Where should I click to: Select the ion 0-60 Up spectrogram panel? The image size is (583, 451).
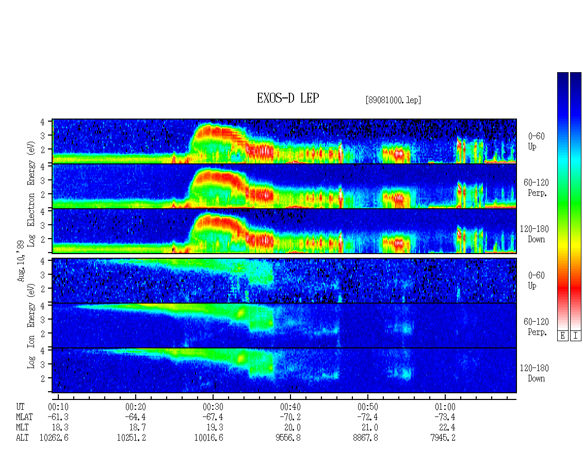click(x=284, y=280)
